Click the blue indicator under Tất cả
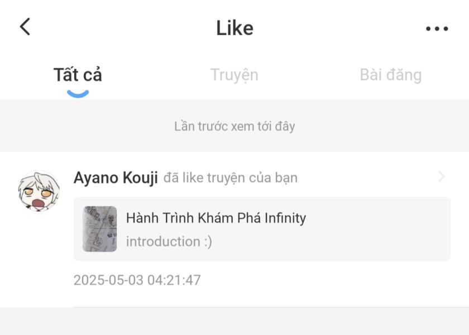The height and width of the screenshot is (335, 469). [78, 94]
